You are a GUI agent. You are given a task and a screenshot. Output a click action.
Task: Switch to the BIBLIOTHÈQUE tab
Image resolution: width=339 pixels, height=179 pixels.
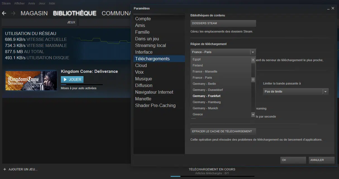tap(75, 13)
